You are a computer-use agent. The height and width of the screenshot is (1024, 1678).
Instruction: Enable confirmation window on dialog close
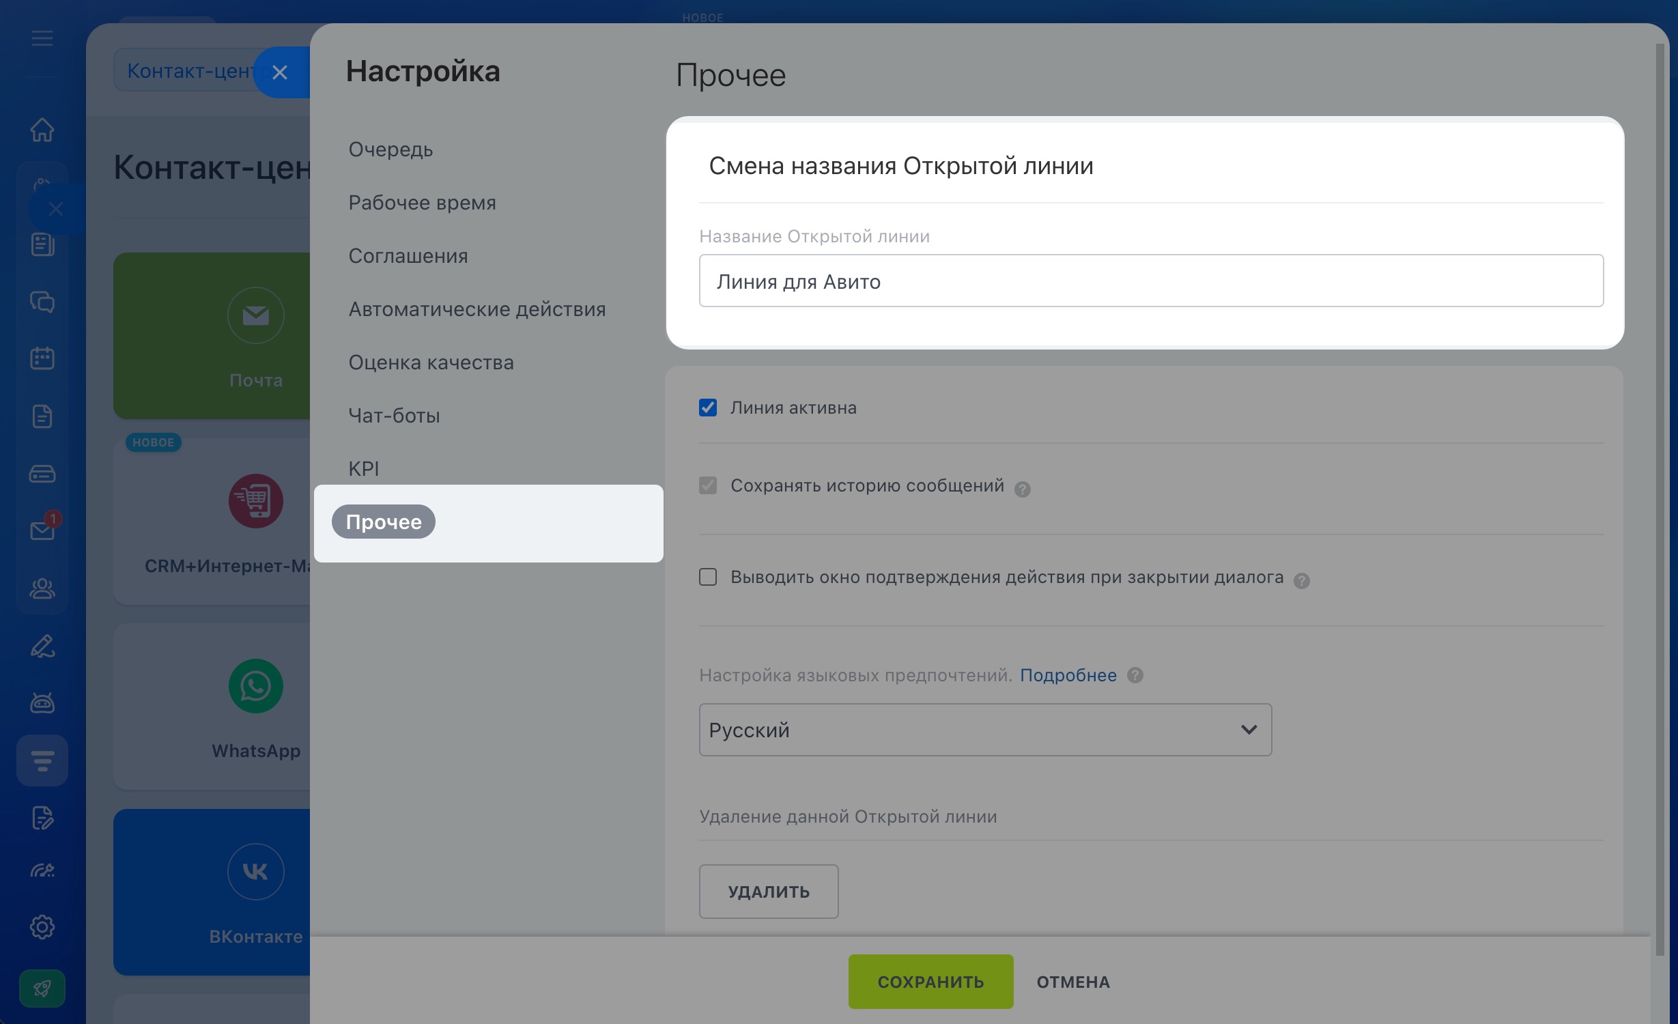(708, 577)
